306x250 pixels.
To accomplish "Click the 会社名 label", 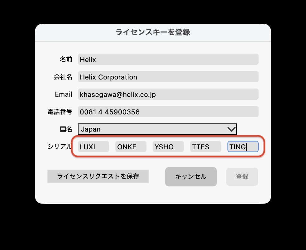I will click(63, 77).
